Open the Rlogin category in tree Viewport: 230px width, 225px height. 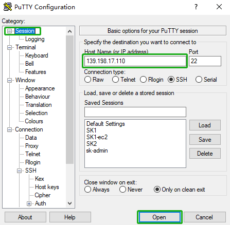point(33,162)
